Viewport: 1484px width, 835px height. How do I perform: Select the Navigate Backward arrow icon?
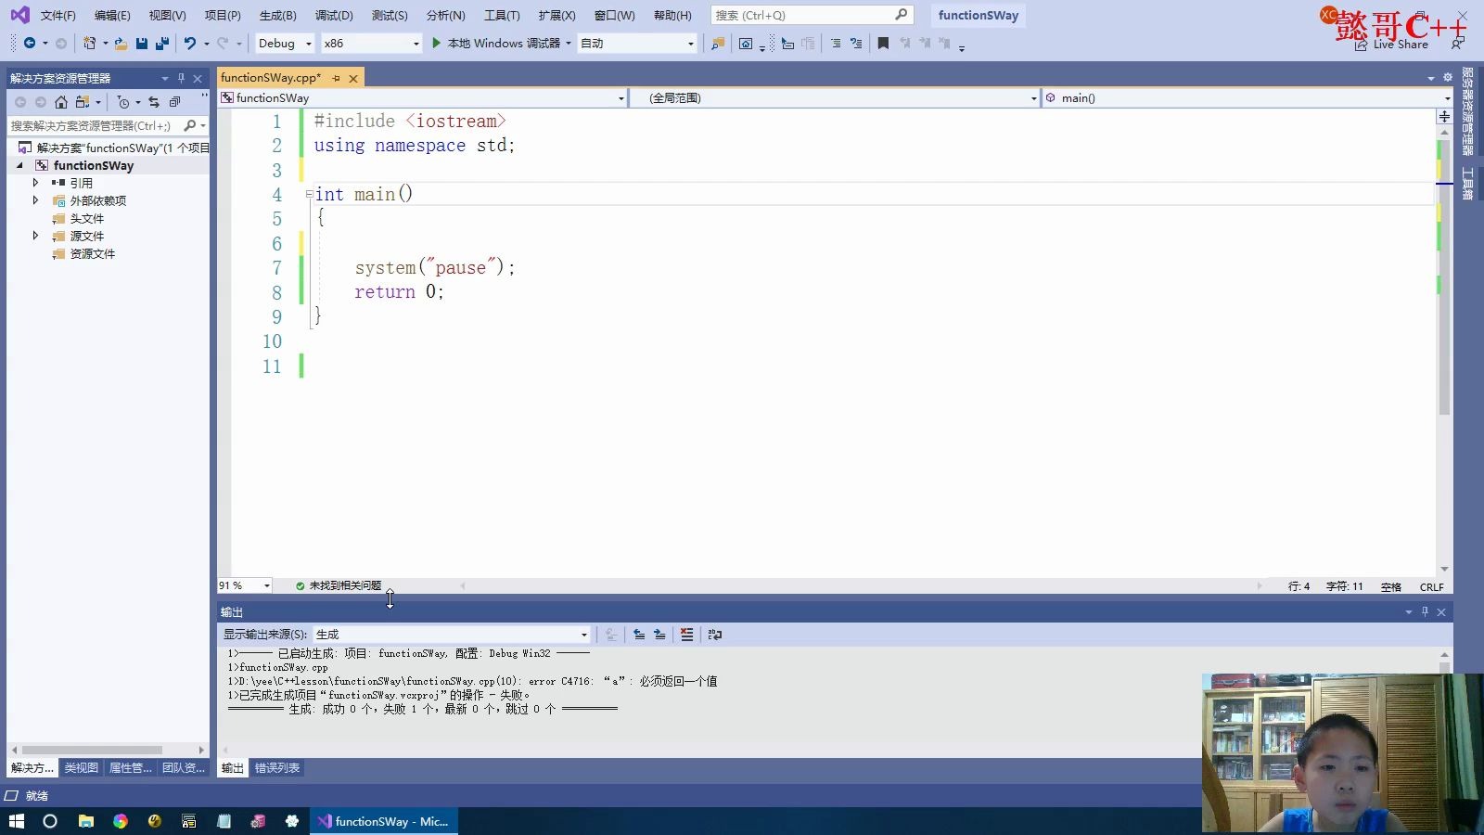click(x=31, y=44)
